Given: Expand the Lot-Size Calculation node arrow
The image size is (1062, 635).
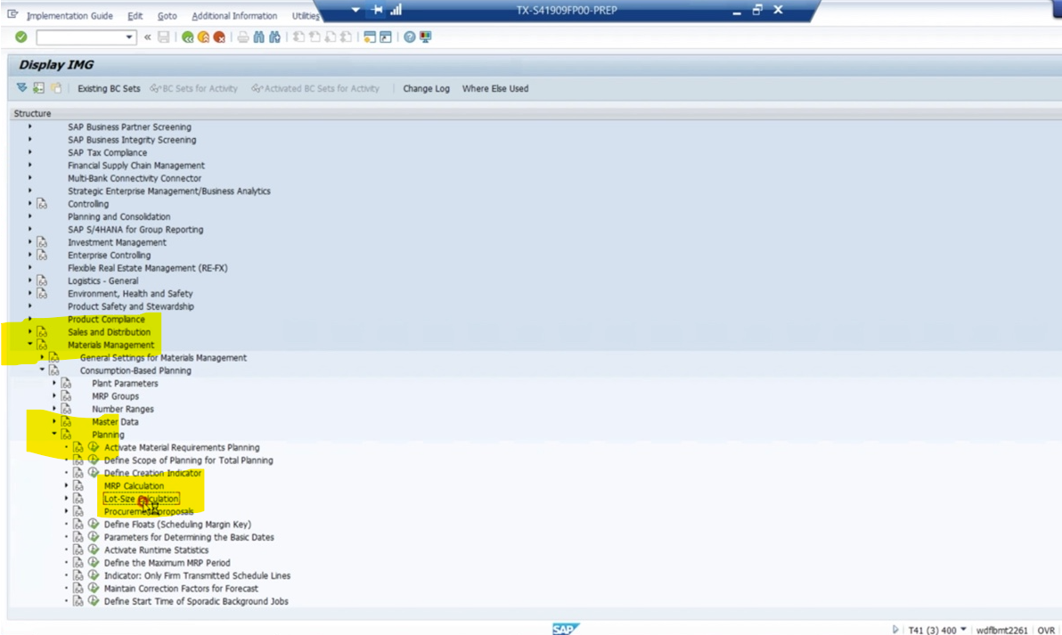Looking at the screenshot, I should 66,498.
